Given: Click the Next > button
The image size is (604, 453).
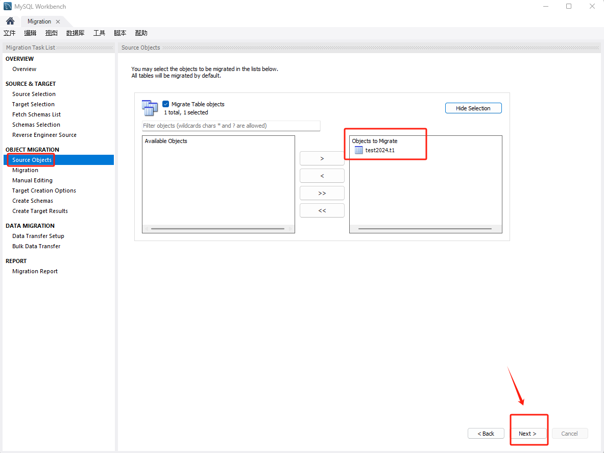Looking at the screenshot, I should click(527, 434).
